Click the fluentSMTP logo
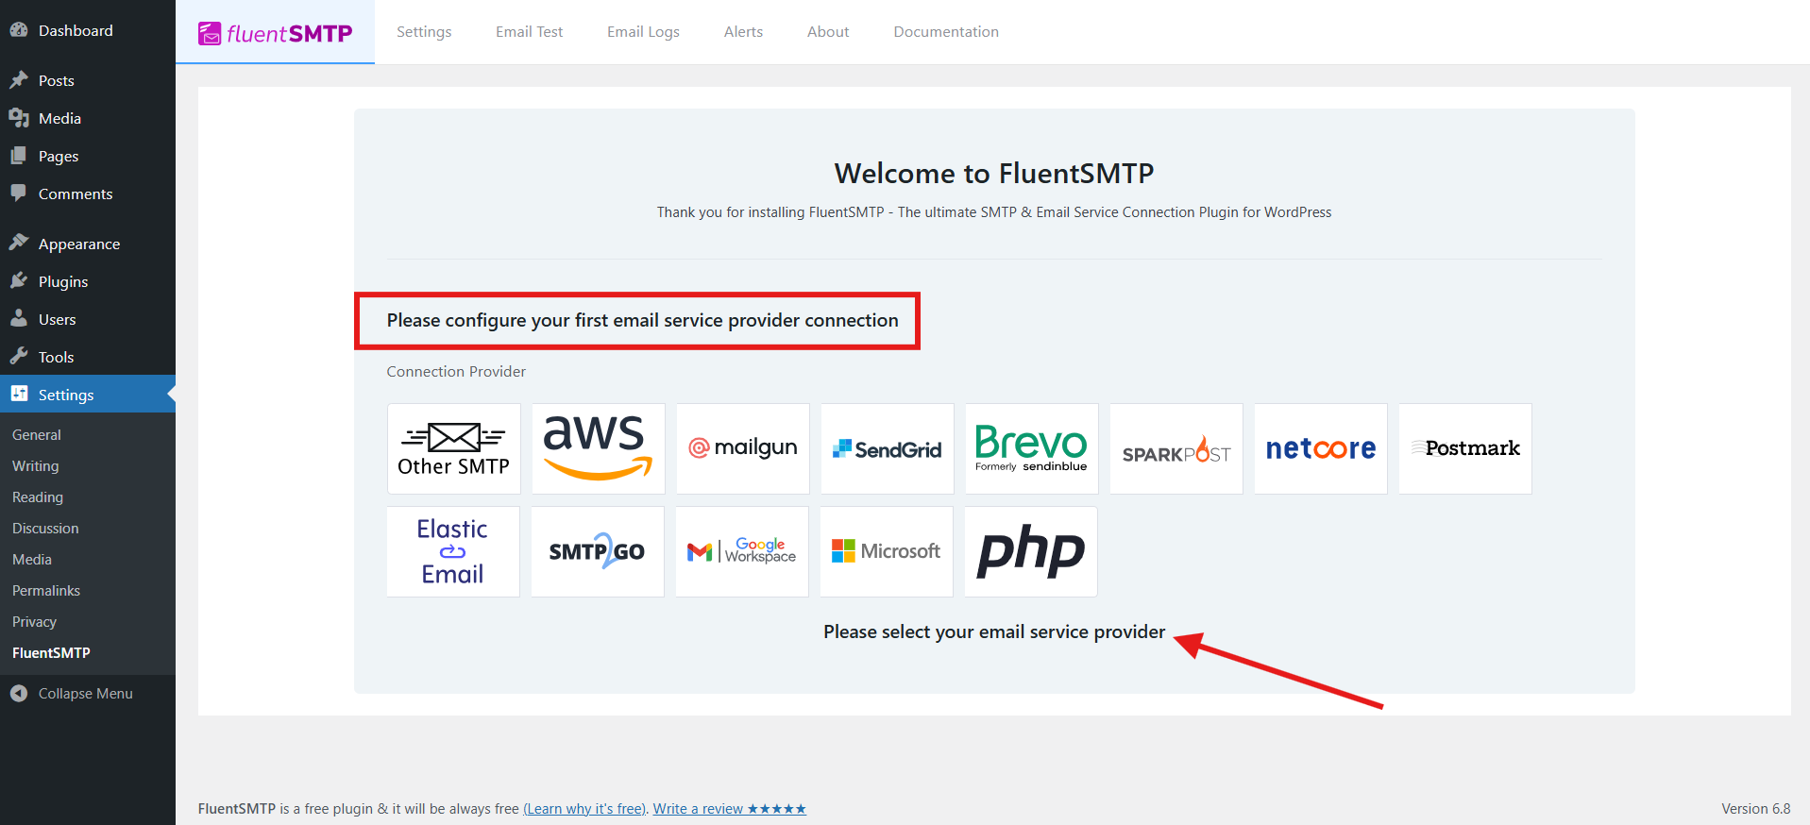The height and width of the screenshot is (825, 1810). point(275,33)
